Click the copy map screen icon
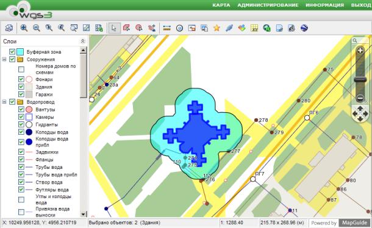 click(x=204, y=28)
